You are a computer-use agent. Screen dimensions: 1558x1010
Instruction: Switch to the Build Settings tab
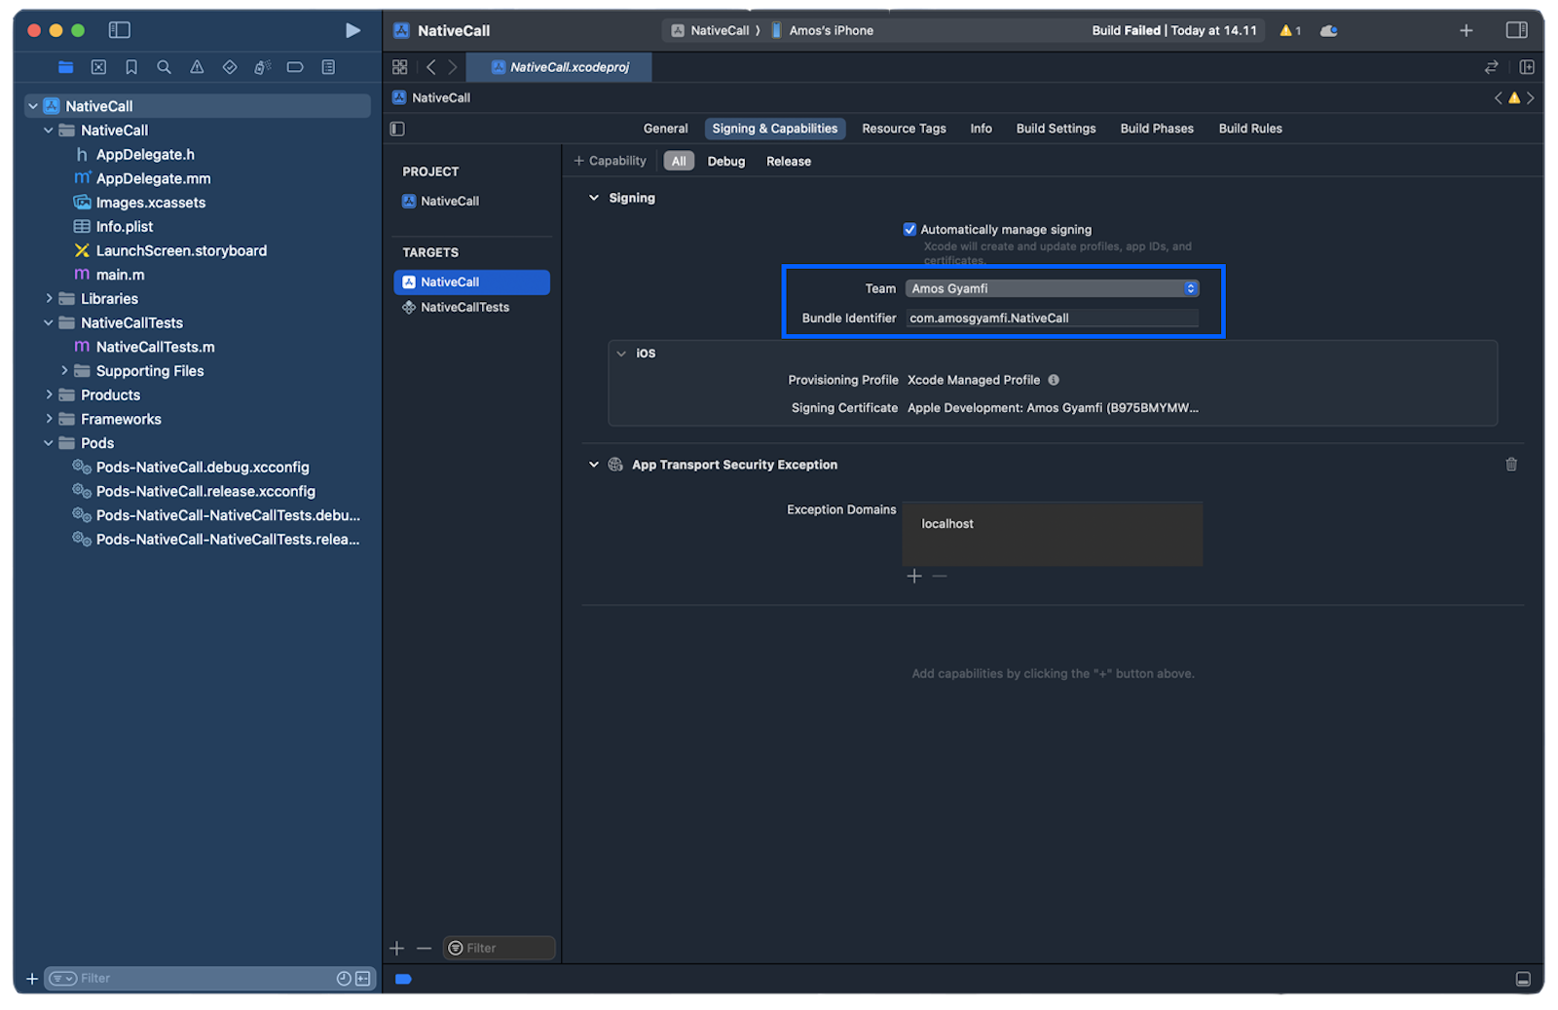click(1056, 128)
